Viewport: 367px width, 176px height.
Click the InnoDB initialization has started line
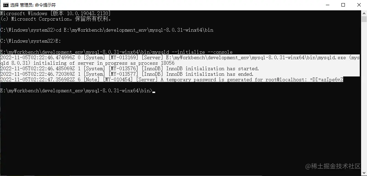[x=130, y=69]
